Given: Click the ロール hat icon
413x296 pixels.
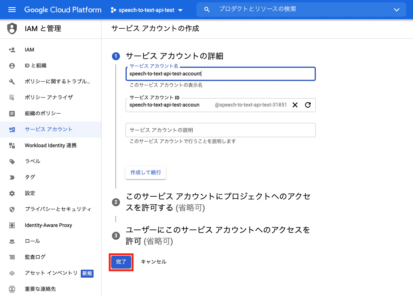Looking at the screenshot, I should tap(12, 241).
